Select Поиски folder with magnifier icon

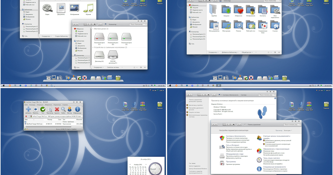click(238, 25)
